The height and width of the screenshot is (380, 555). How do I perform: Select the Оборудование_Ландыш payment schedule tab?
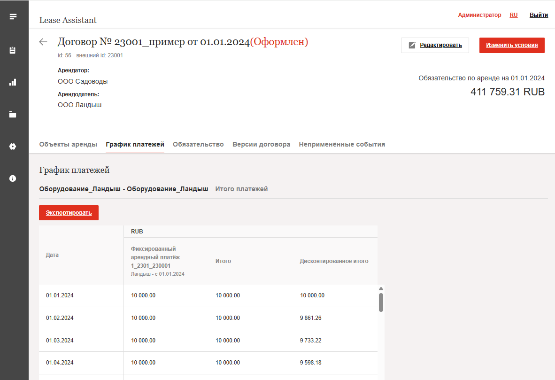(x=123, y=189)
